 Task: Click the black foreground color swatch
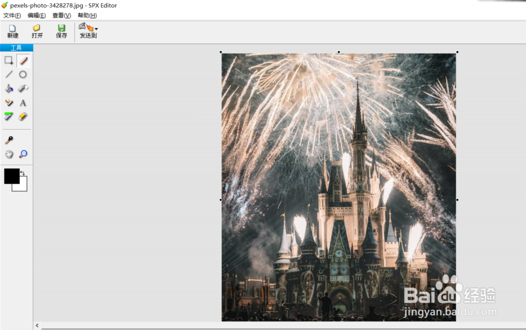point(12,176)
